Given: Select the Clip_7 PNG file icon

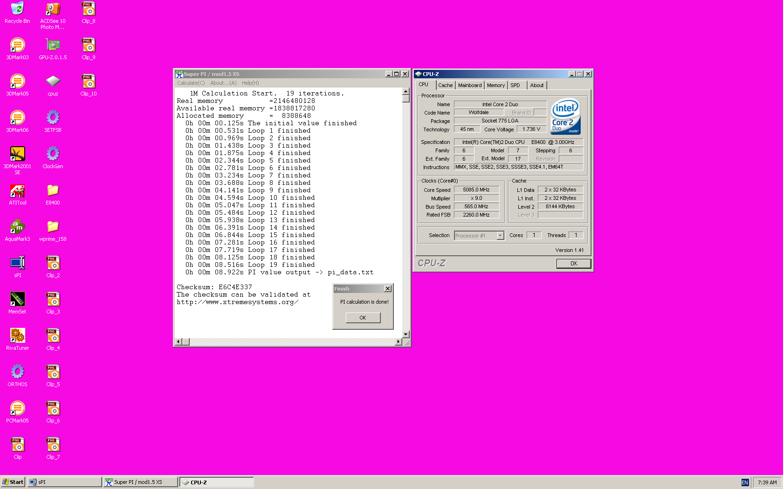Looking at the screenshot, I should [53, 448].
